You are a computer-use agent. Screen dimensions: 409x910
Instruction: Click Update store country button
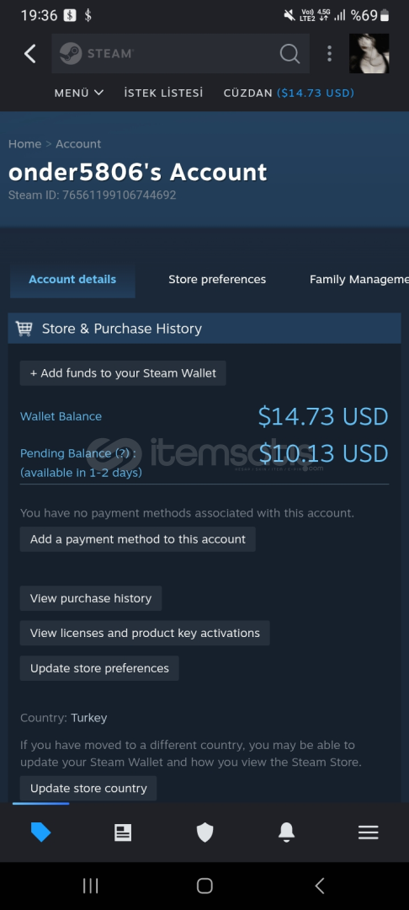click(88, 788)
